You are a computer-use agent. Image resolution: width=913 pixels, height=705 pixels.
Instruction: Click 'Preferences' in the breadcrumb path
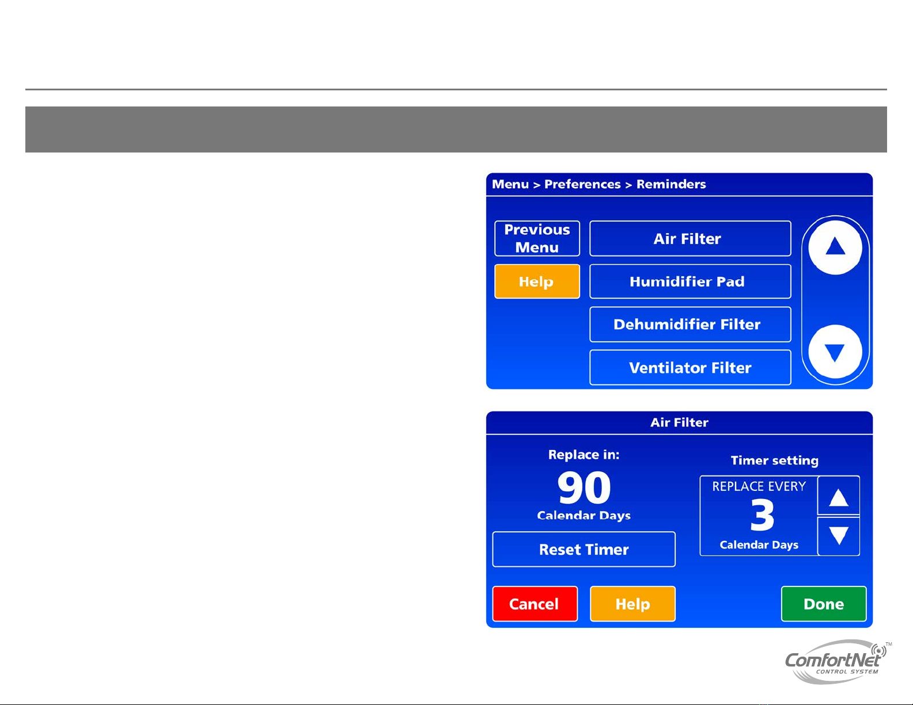point(582,184)
